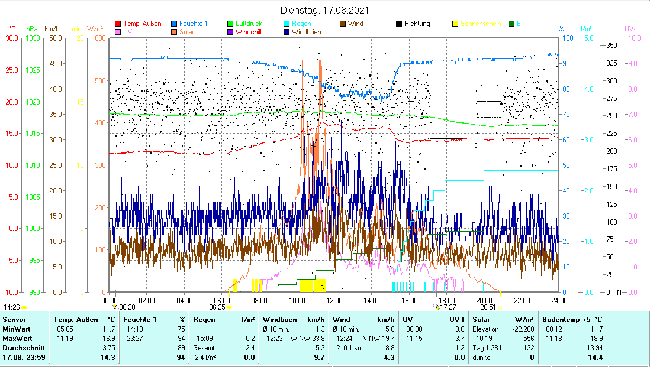Click the pink UV legend square

coord(118,32)
